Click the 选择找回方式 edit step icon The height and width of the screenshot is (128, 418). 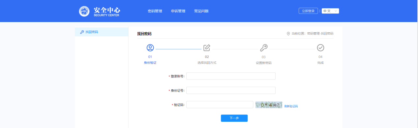tap(207, 48)
